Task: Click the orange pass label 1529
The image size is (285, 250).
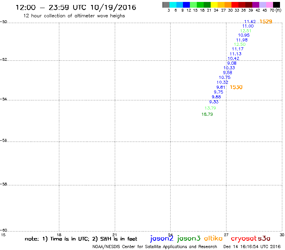Action: tap(266, 22)
